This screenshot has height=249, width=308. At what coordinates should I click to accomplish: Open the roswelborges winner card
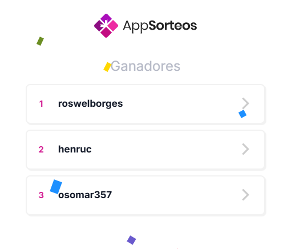[146, 104]
